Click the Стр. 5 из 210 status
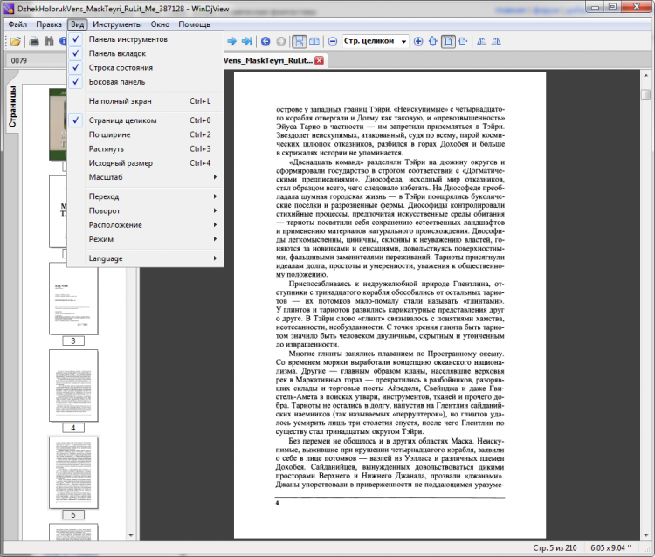This screenshot has width=655, height=557. pos(555,547)
